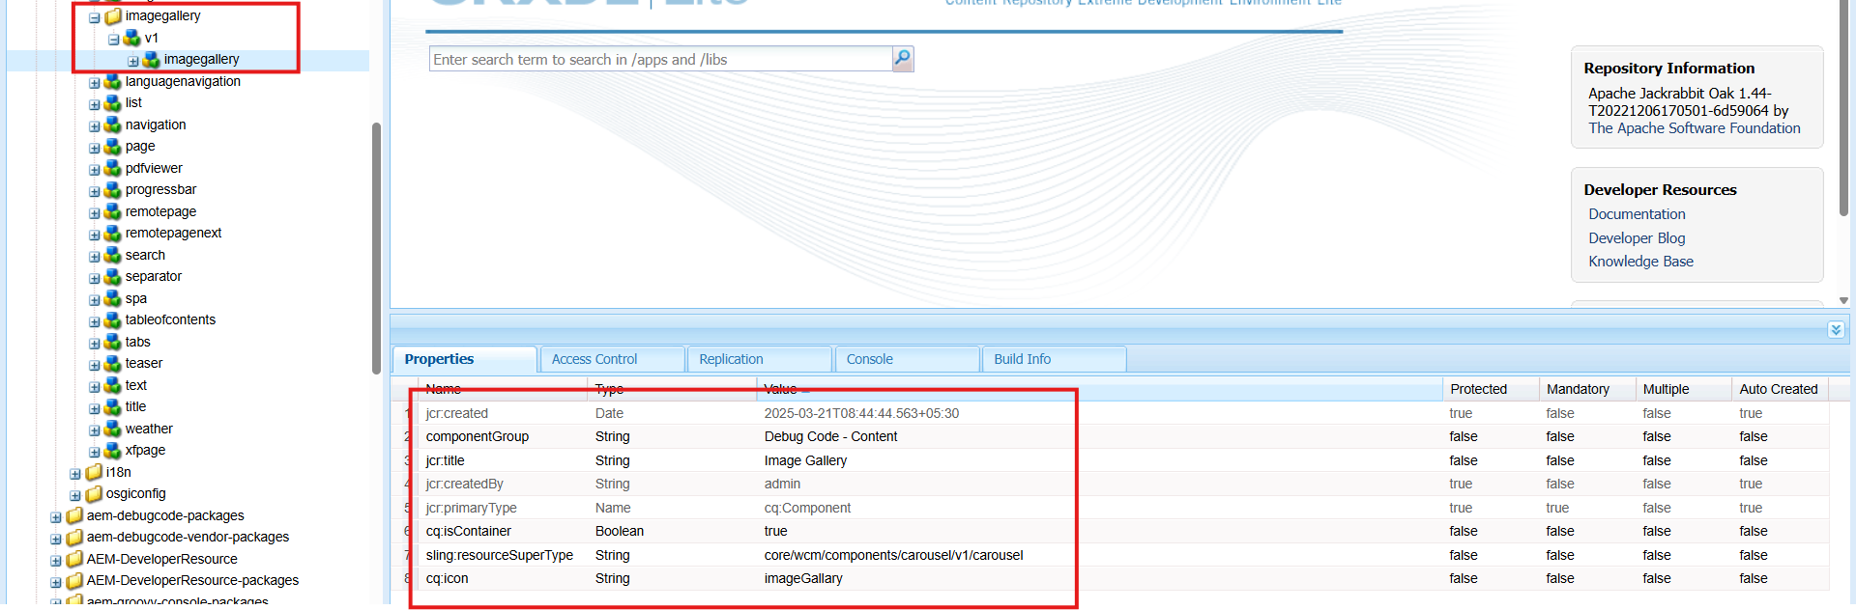Click the v1 node icon

pyautogui.click(x=132, y=38)
